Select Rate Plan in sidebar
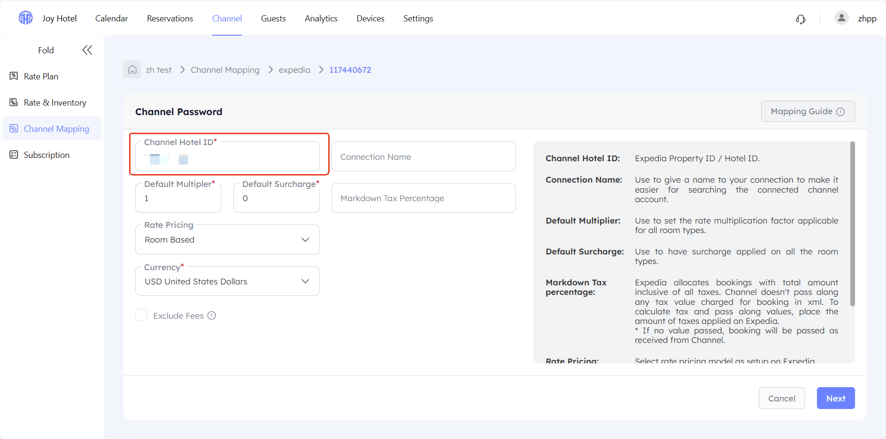Screen dimensions: 886x439 coord(52,76)
